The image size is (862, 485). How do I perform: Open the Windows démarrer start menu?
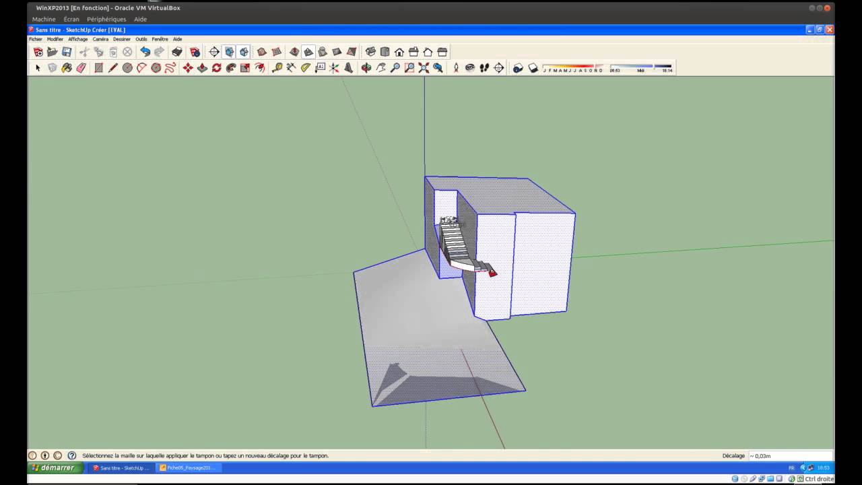coord(55,467)
